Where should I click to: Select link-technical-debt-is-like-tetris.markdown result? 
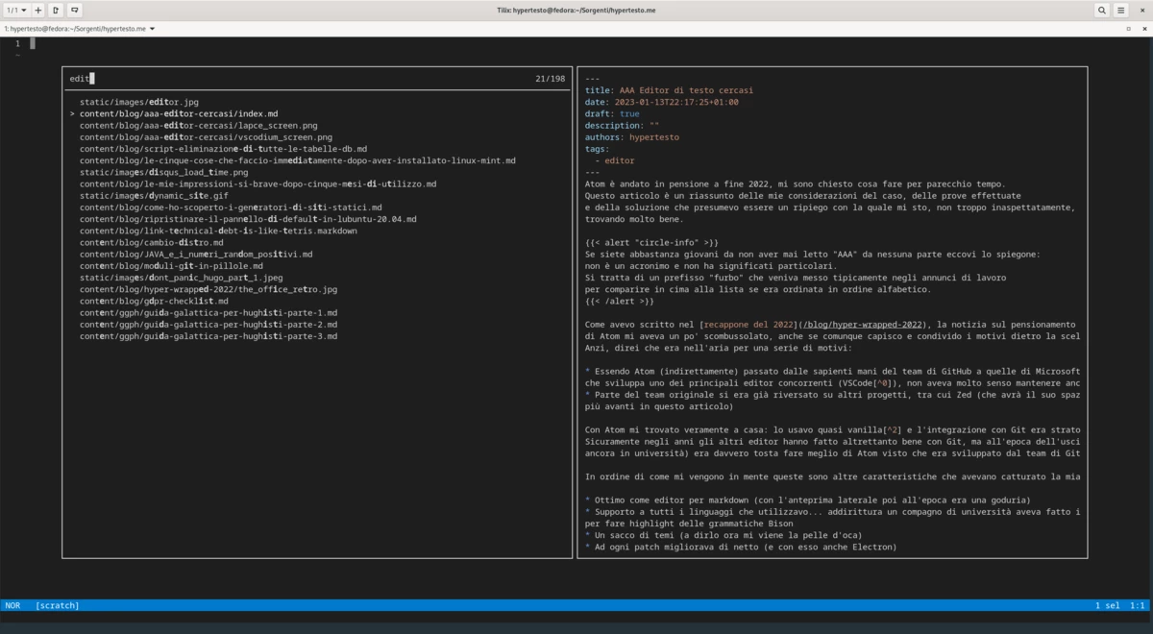[x=218, y=231]
